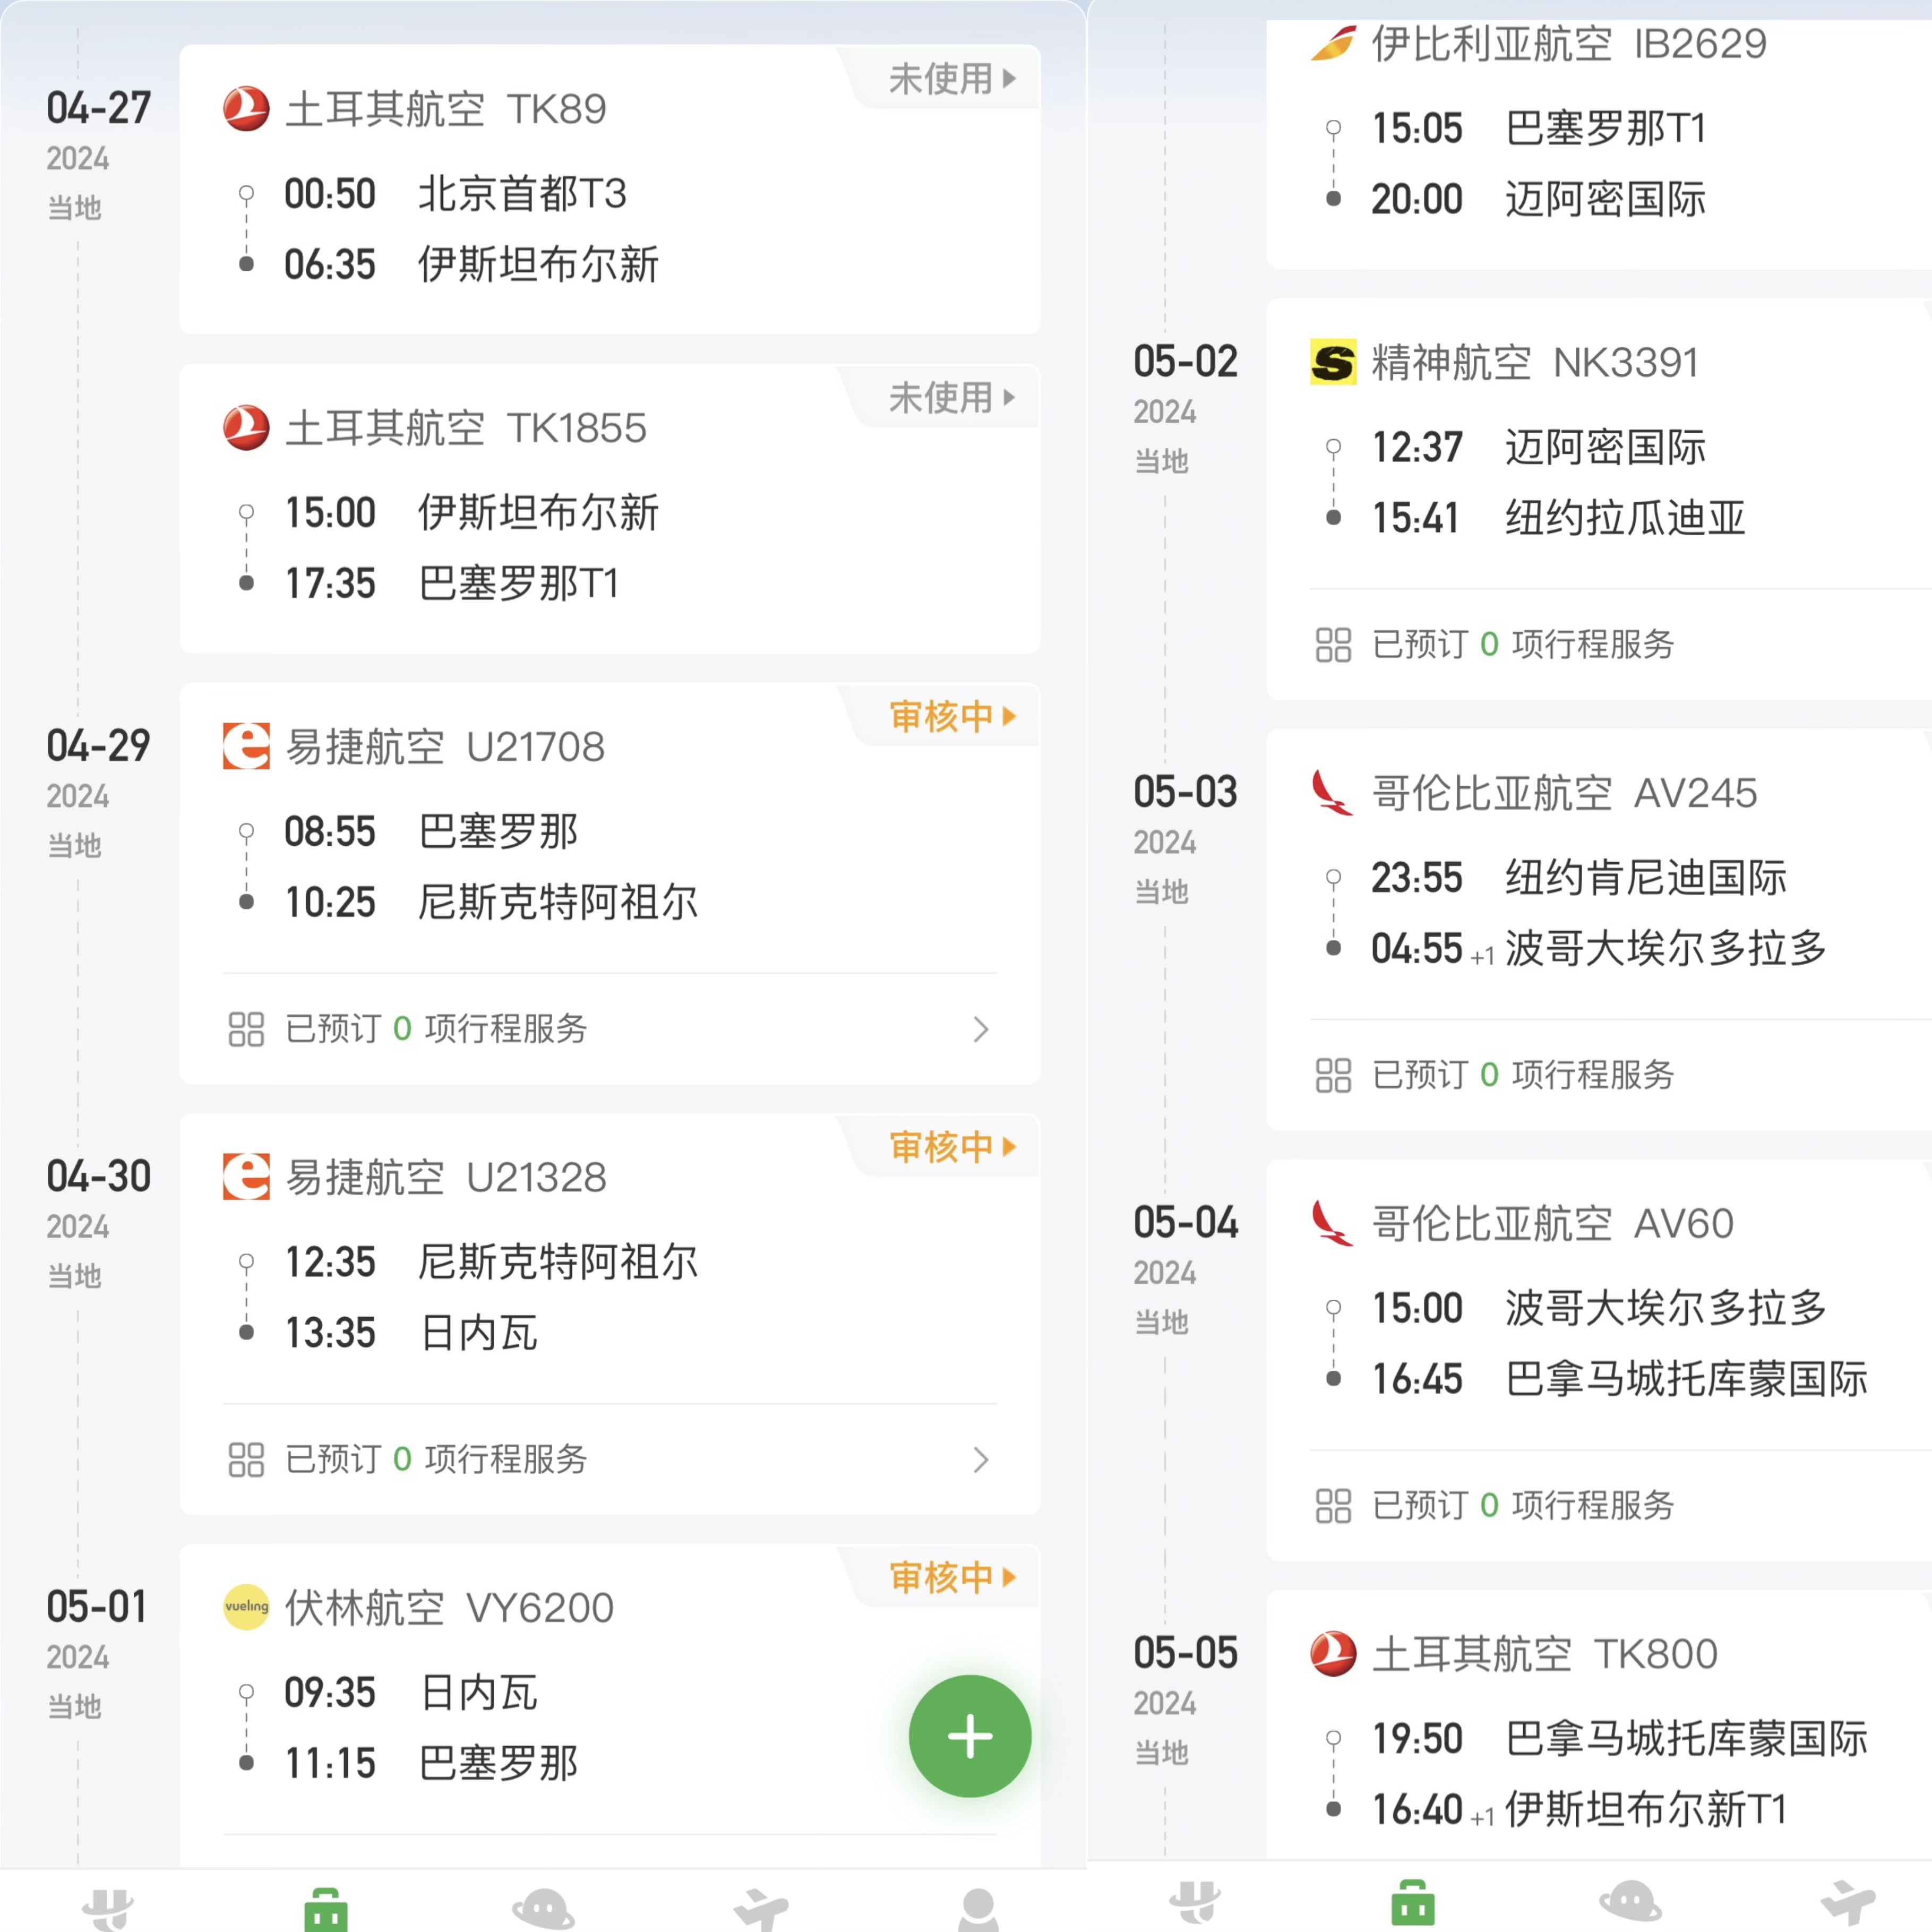Tap the Avianca logo for AV245
Image resolution: width=1932 pixels, height=1932 pixels.
[1333, 792]
